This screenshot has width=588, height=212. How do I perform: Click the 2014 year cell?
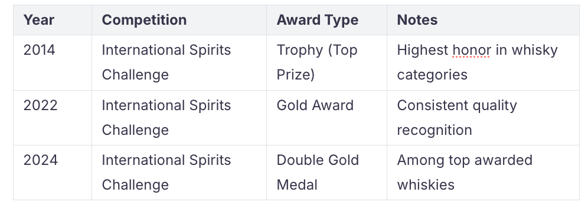click(40, 50)
